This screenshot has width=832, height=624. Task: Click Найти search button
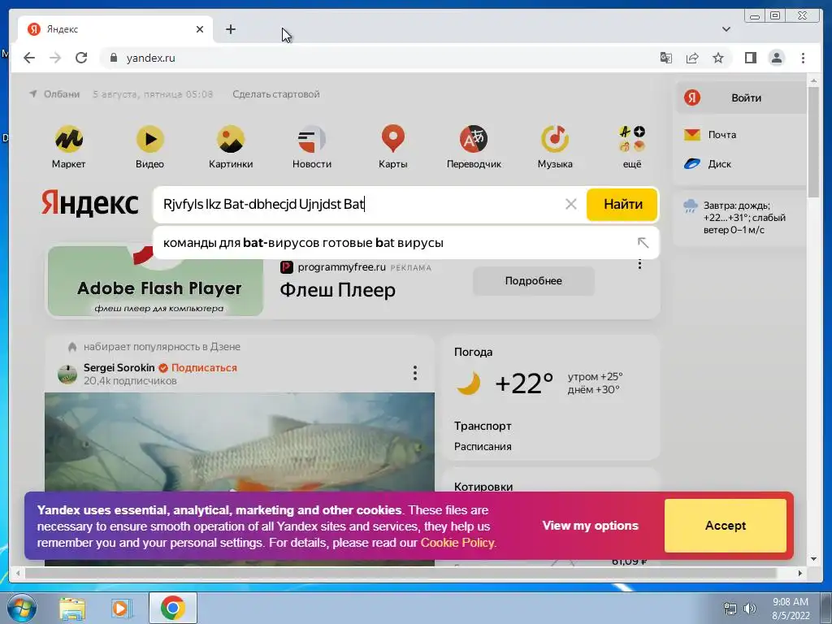tap(622, 204)
